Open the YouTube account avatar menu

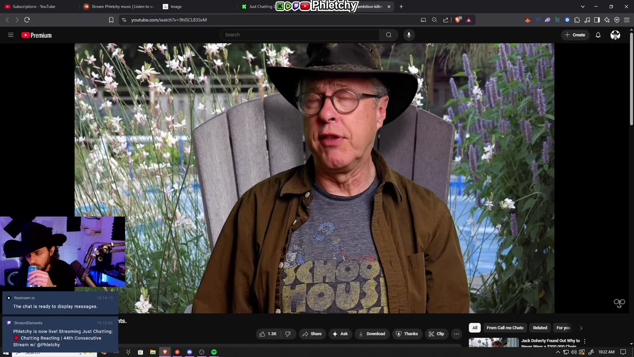[615, 35]
